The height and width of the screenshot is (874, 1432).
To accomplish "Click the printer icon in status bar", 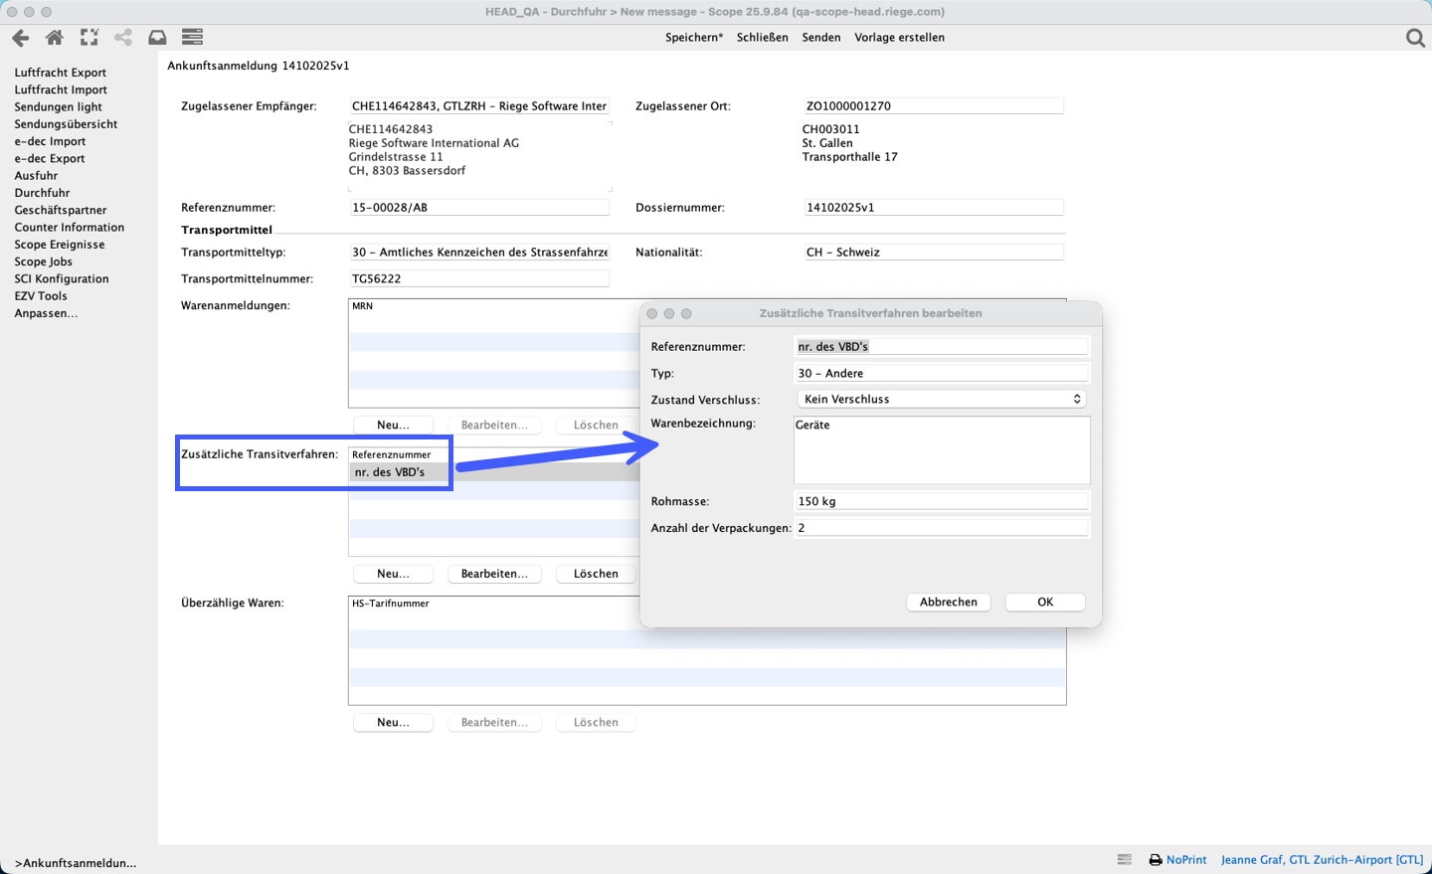I will tap(1155, 860).
